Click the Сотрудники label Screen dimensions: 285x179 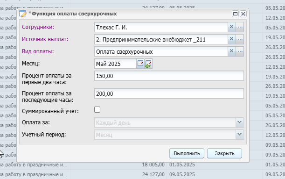(38, 27)
